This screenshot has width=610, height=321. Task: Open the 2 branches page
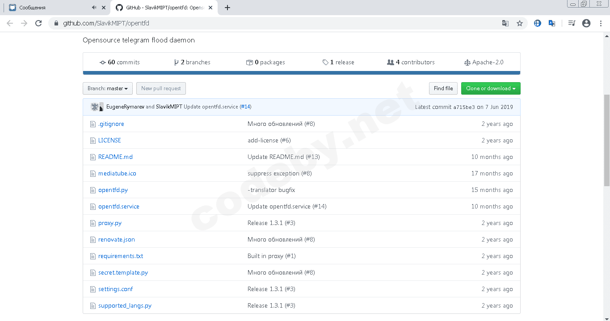pos(192,63)
